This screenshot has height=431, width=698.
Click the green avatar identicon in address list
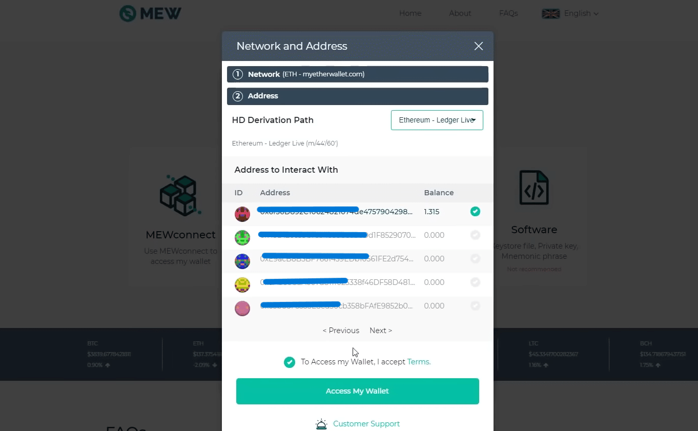pos(242,237)
